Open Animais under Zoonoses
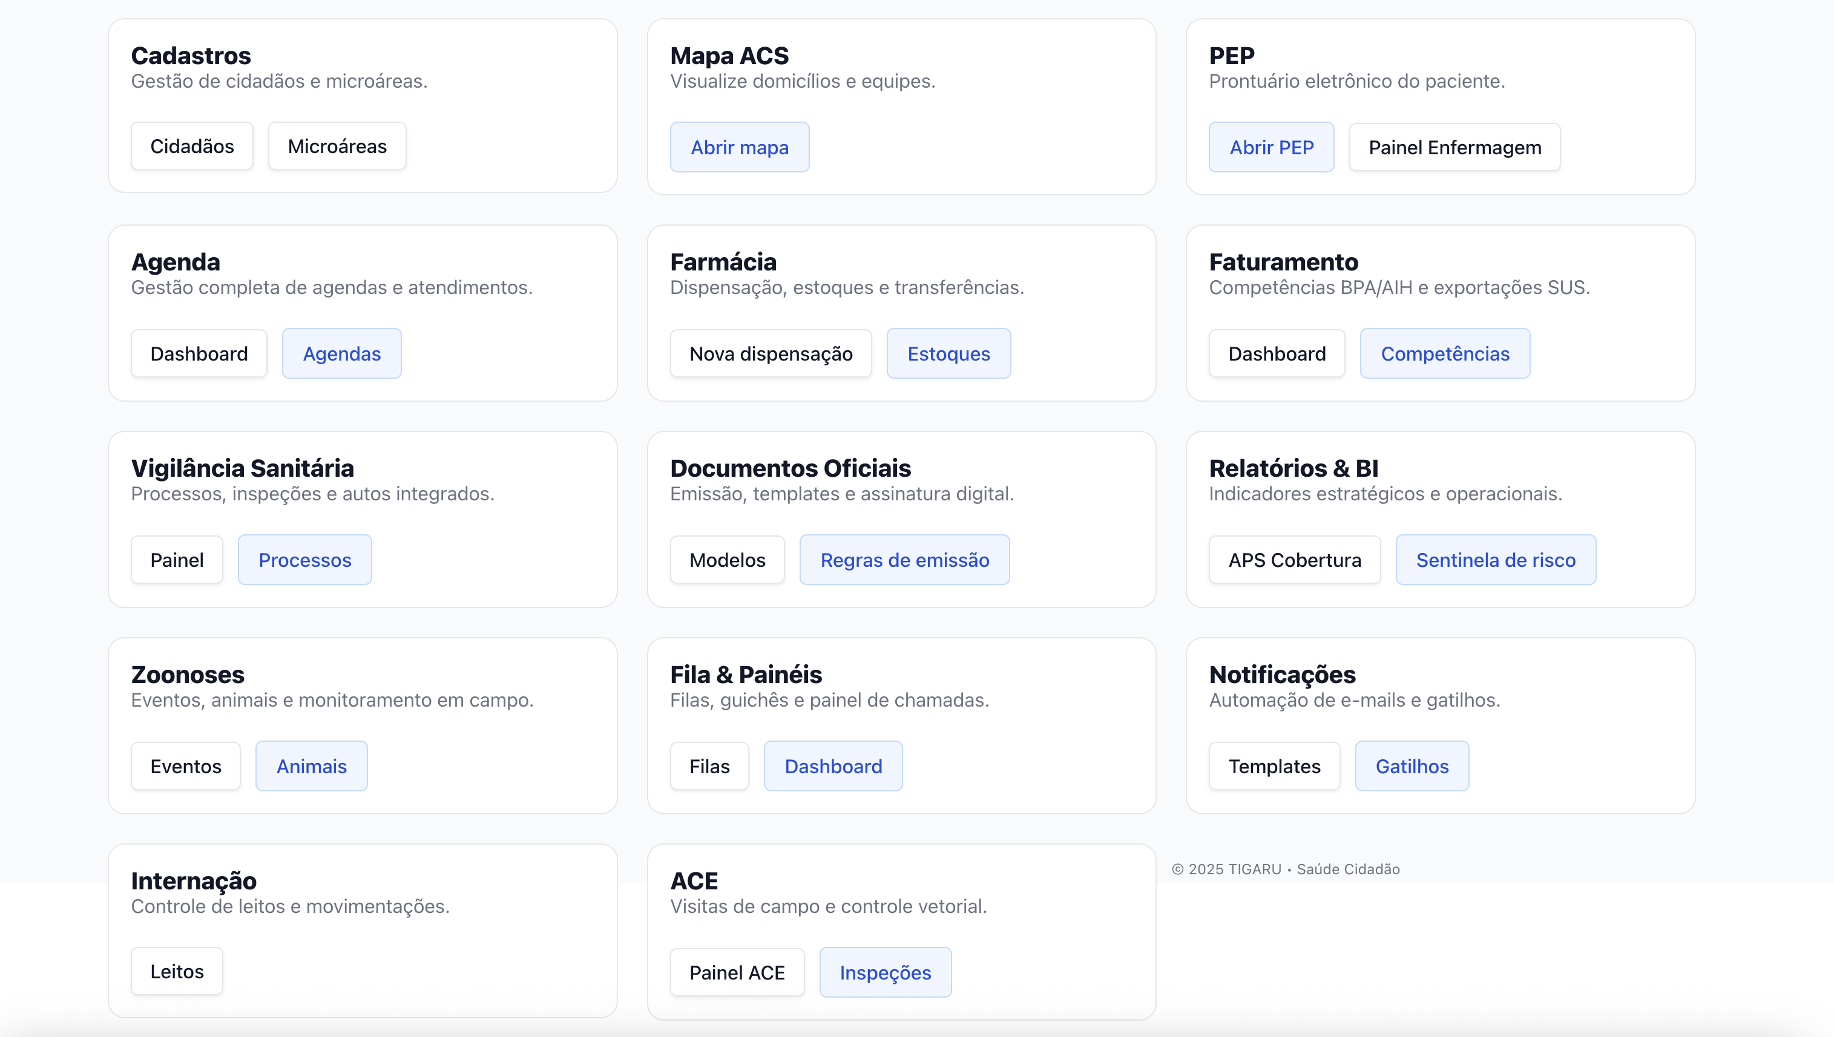 [x=311, y=767]
